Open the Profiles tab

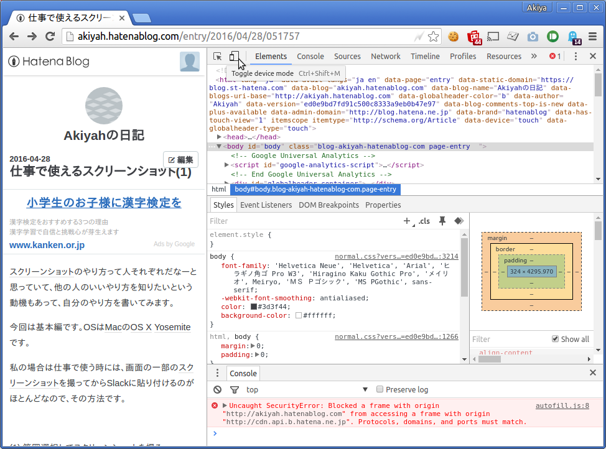tap(463, 57)
